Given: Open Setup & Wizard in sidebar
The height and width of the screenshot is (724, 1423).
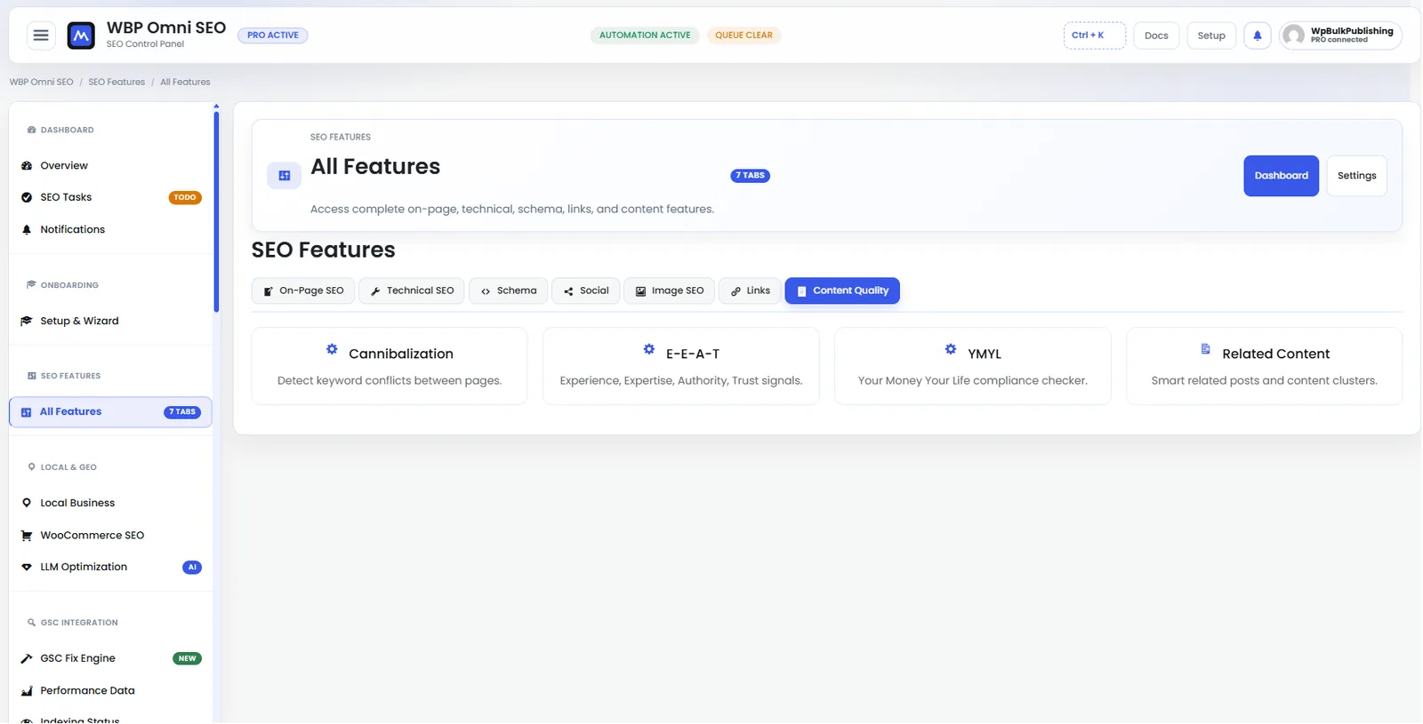Looking at the screenshot, I should point(111,321).
